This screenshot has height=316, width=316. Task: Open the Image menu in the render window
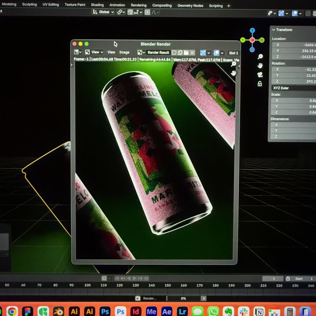pos(124,52)
